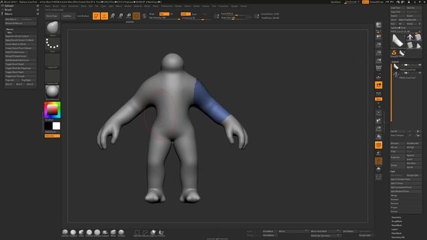Image resolution: width=427 pixels, height=240 pixels.
Task: Select the Move transform tool
Action: click(x=113, y=16)
